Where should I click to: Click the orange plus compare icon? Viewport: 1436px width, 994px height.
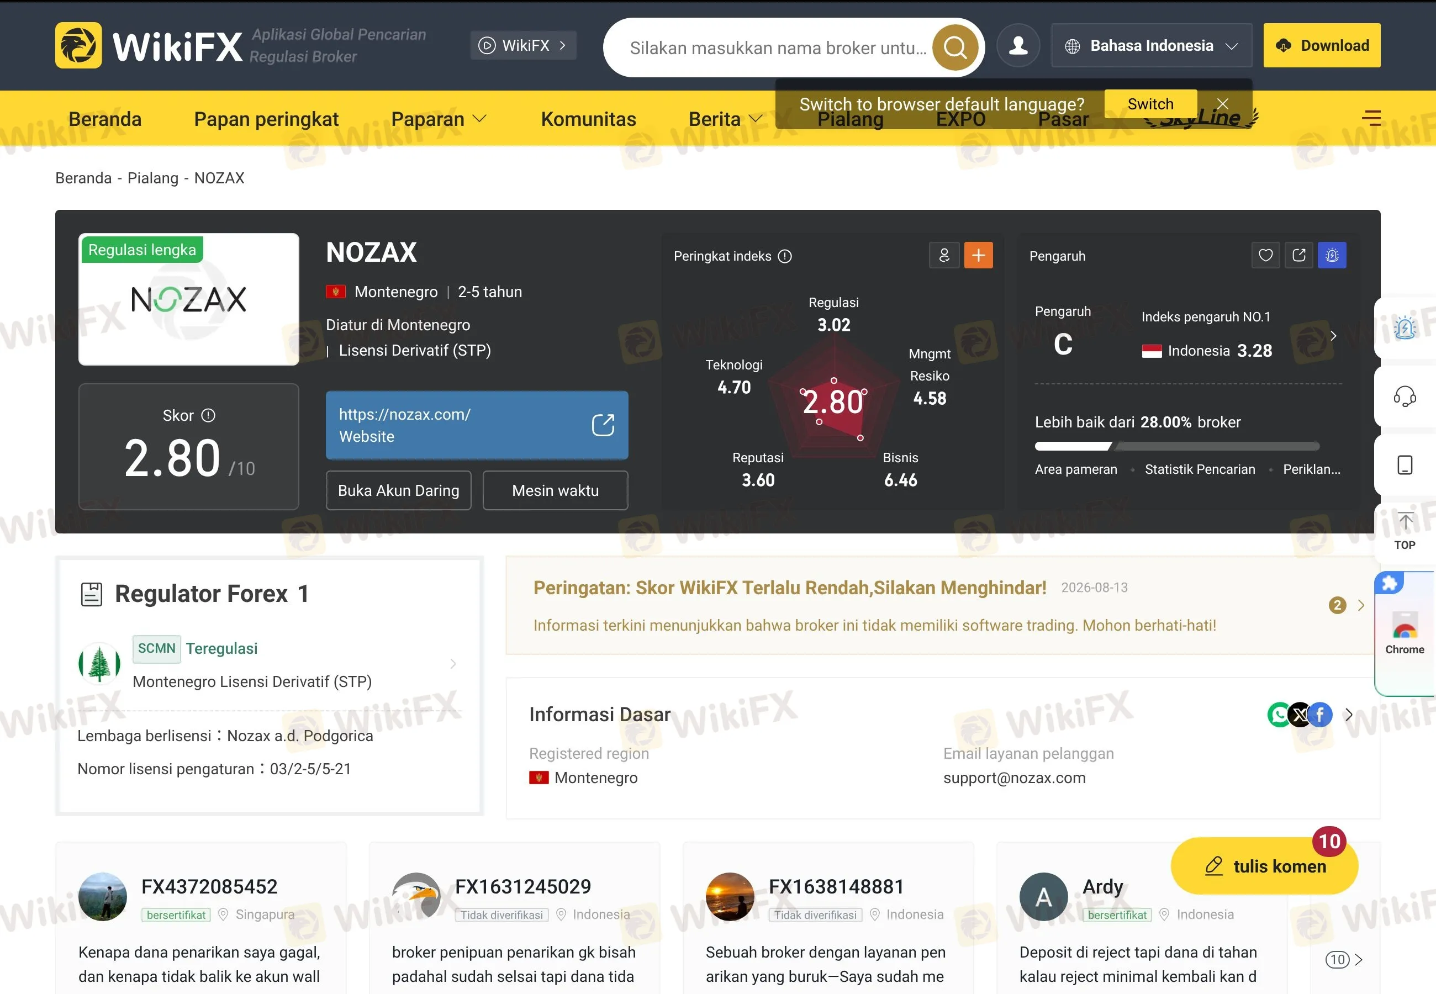[x=978, y=255]
